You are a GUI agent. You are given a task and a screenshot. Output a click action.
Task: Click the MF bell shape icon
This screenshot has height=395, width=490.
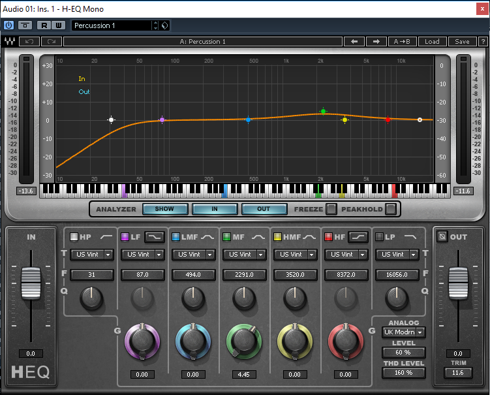coord(258,237)
